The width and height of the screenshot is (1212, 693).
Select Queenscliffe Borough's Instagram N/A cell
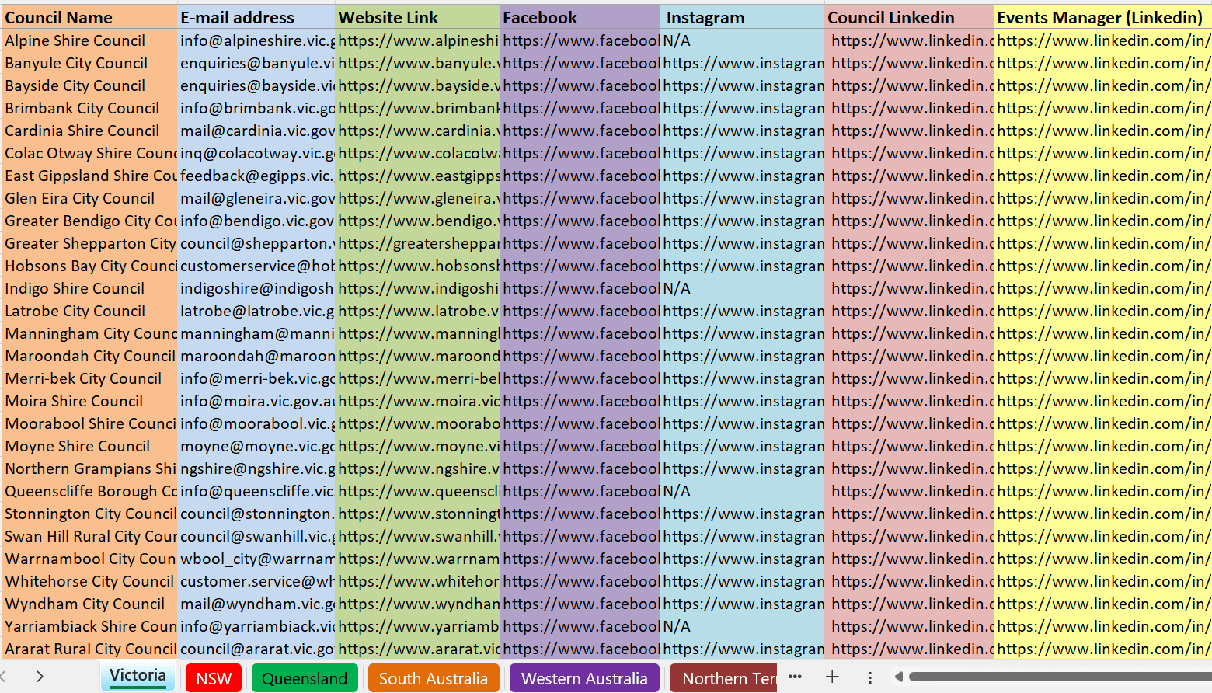[742, 491]
